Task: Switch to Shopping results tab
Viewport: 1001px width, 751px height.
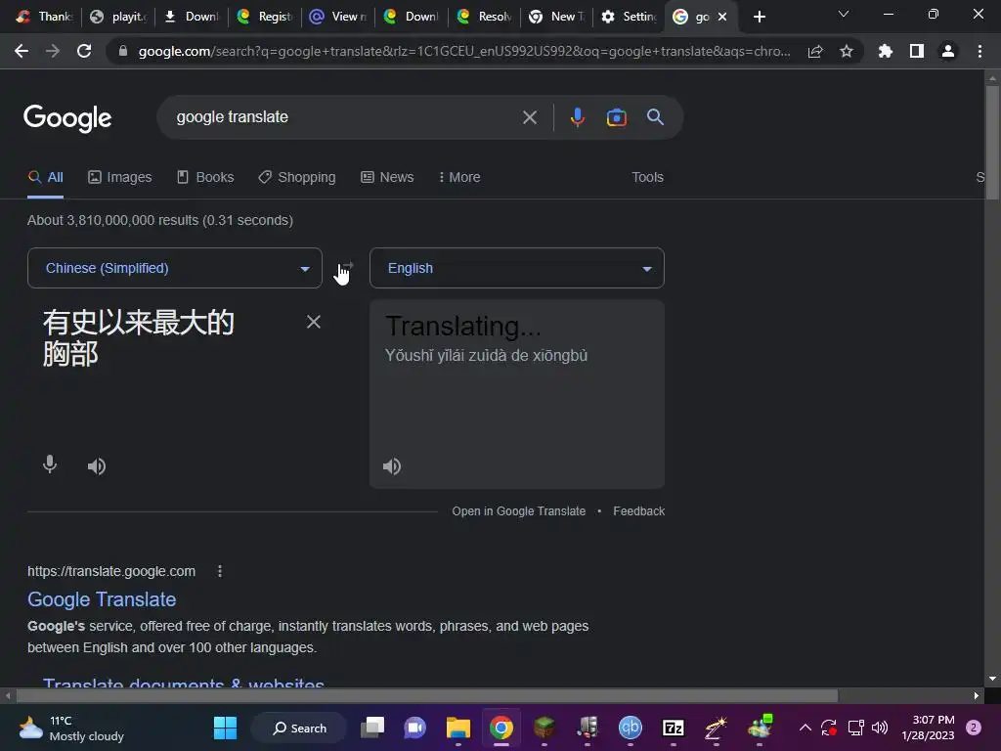Action: point(297,178)
